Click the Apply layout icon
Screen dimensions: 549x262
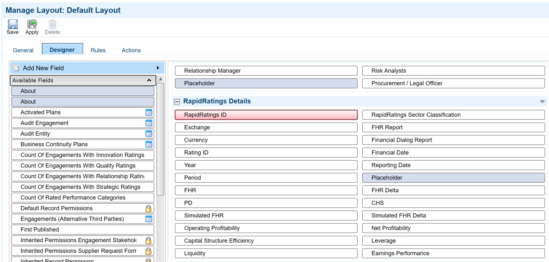pyautogui.click(x=32, y=25)
